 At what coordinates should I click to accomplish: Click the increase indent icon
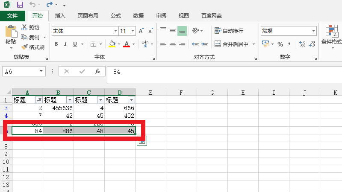pos(205,44)
